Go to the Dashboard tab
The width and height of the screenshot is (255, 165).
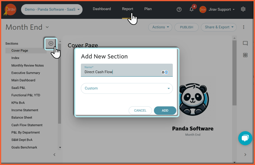102,9
